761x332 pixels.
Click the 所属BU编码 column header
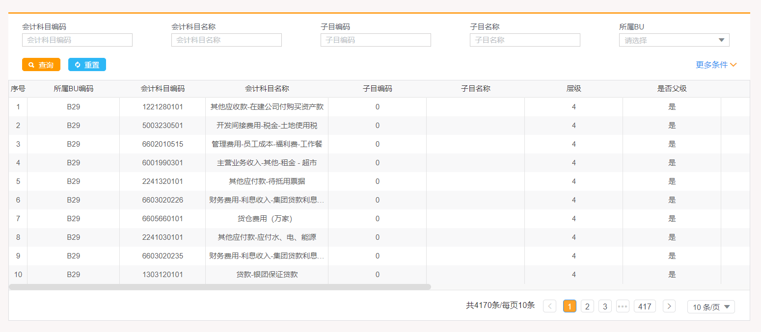coord(74,89)
